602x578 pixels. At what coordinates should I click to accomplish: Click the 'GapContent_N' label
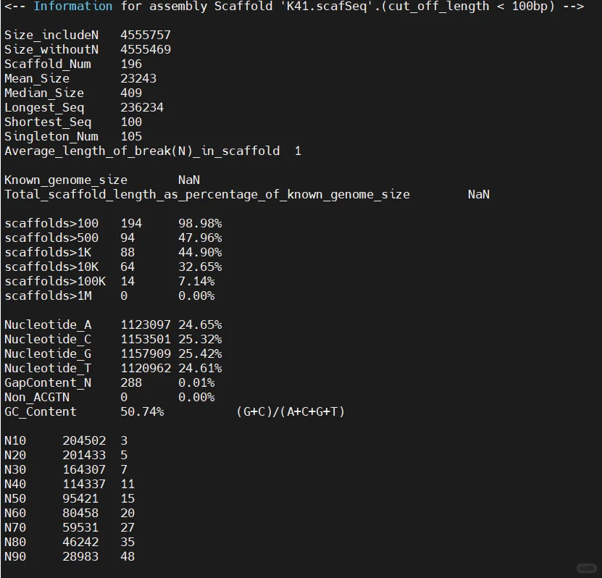[48, 382]
